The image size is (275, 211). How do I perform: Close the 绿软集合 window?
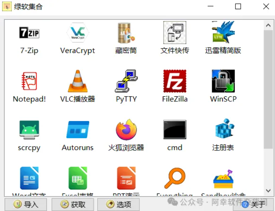click(x=266, y=6)
